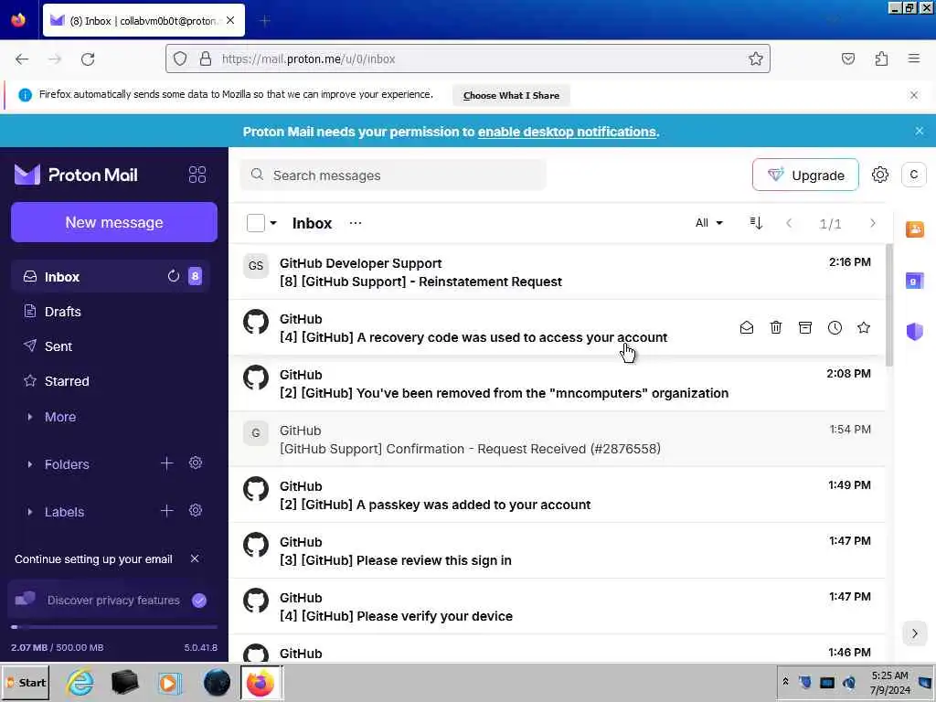Viewport: 936px width, 702px height.
Task: Dismiss the desktop notifications banner
Action: 920,131
